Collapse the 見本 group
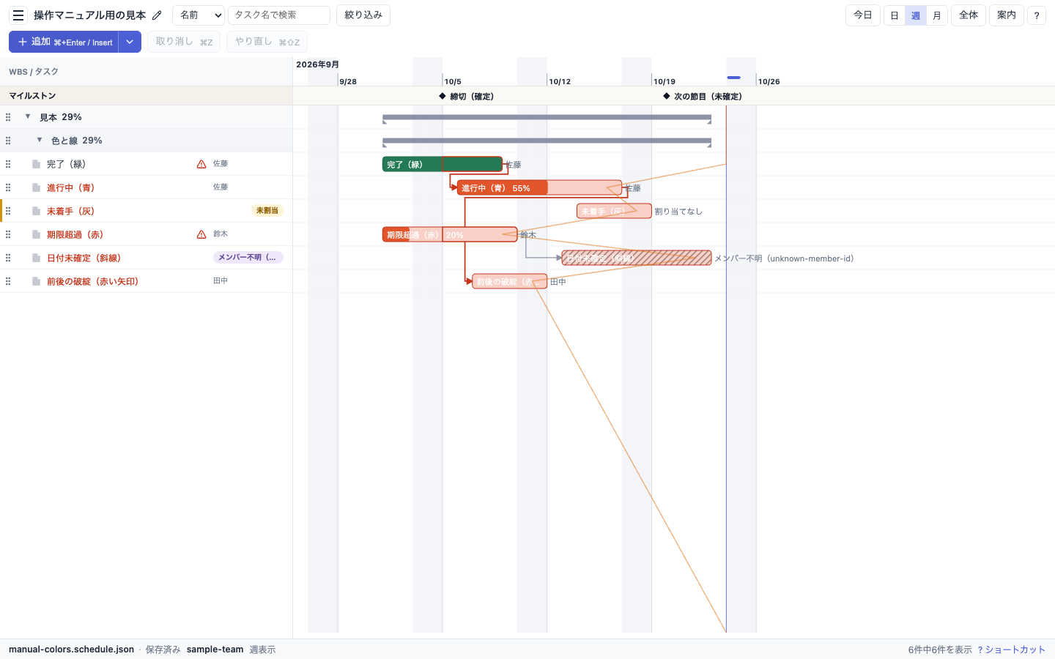Viewport: 1055px width, 659px height. [x=28, y=116]
